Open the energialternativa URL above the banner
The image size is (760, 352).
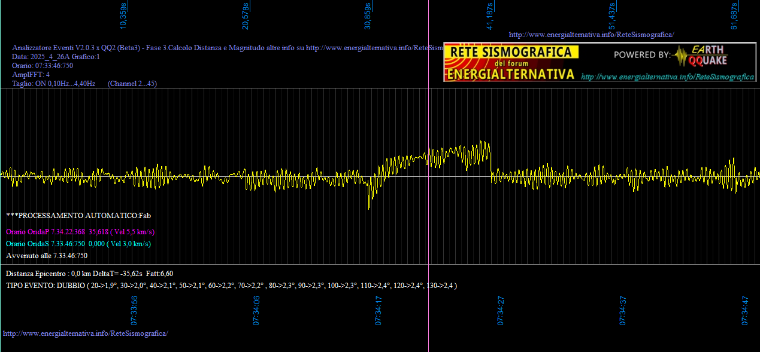[591, 35]
